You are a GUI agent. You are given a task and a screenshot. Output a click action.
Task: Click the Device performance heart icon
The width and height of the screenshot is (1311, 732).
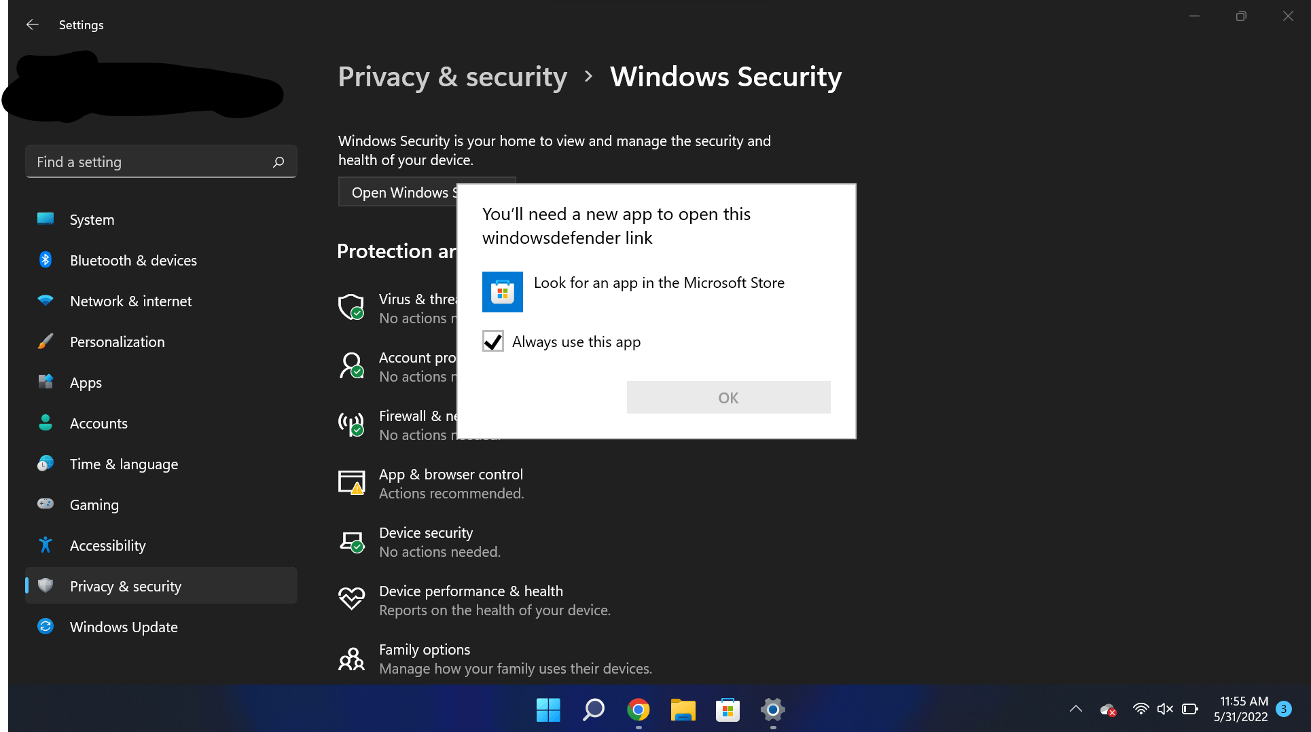coord(351,598)
